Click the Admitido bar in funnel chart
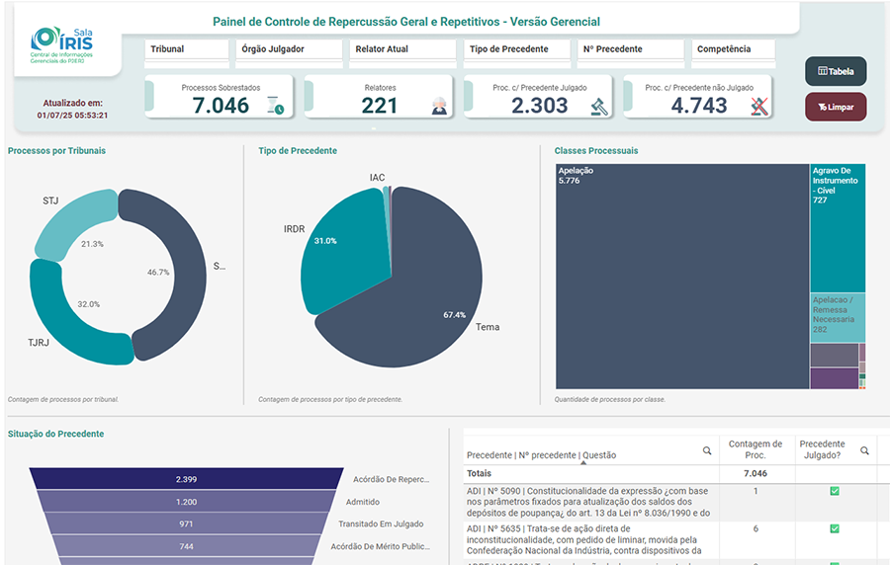The height and width of the screenshot is (565, 890). (x=186, y=502)
